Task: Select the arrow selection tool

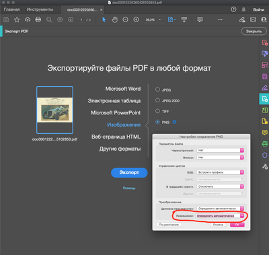Action: (x=104, y=20)
